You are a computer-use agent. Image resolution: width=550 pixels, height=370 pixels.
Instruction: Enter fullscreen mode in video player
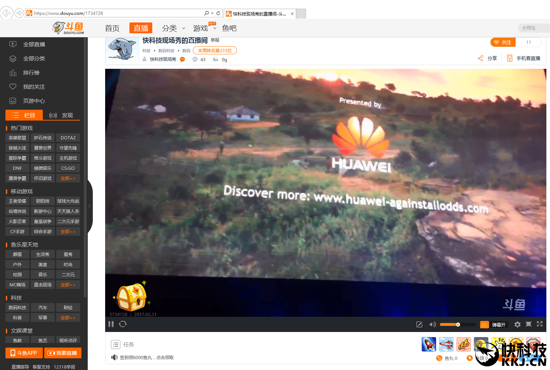[539, 324]
